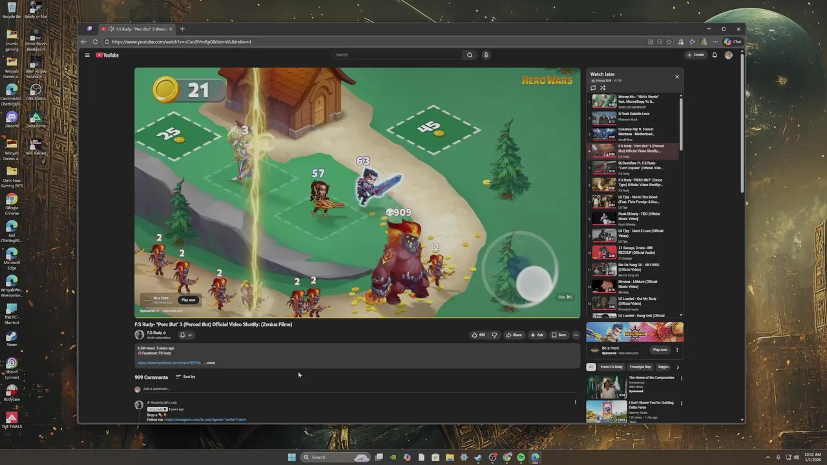Viewport: 827px width, 465px height.
Task: Open options on the pinned comment
Action: [576, 402]
